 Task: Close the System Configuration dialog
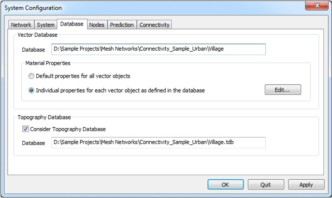[317, 6]
